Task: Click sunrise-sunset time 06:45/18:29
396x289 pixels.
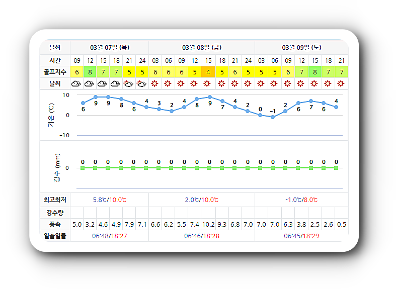Action: (x=301, y=236)
